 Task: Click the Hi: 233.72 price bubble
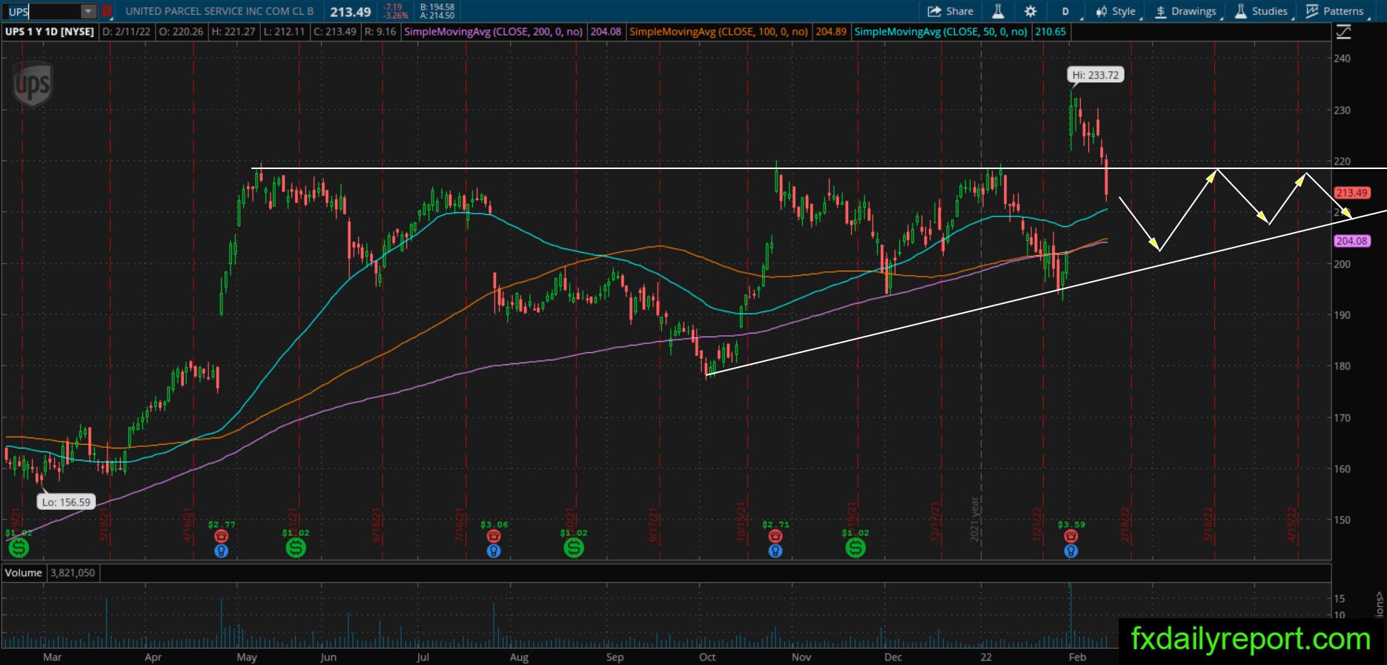[1095, 75]
